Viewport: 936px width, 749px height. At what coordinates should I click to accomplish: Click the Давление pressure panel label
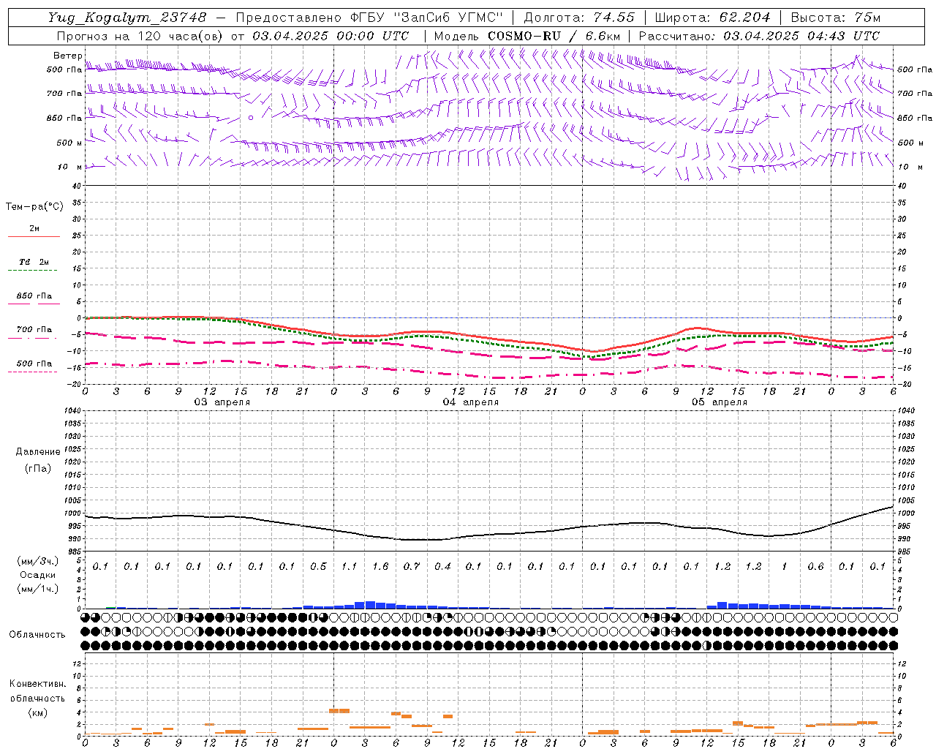pos(38,452)
